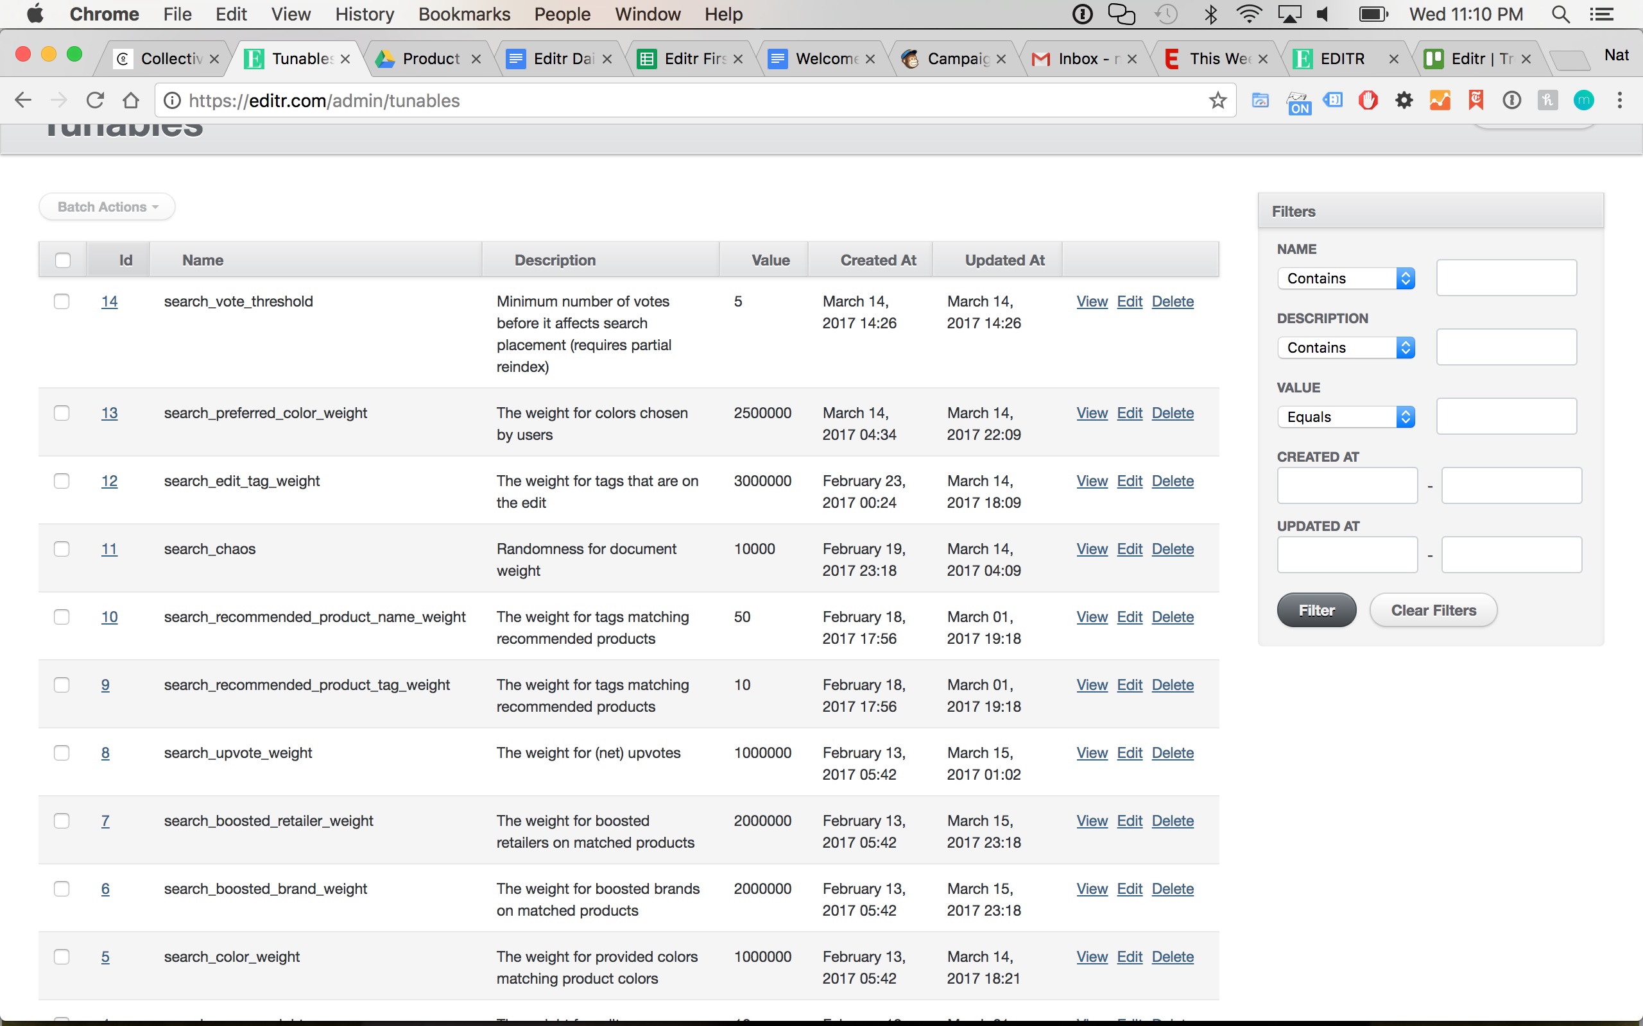The image size is (1643, 1026).
Task: Switch to the Inbox Gmail tab
Action: 1083,59
